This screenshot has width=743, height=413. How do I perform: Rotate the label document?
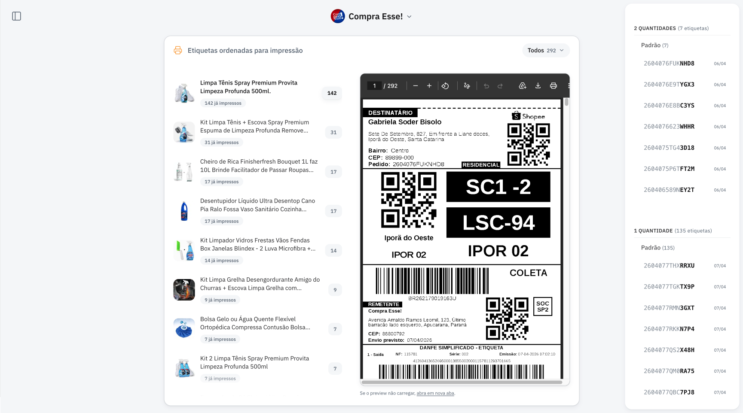[446, 85]
